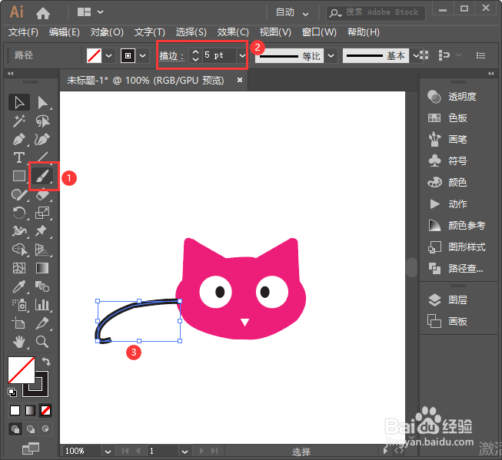Open stroke color dropdown in control bar
Image resolution: width=502 pixels, height=460 pixels.
(143, 55)
